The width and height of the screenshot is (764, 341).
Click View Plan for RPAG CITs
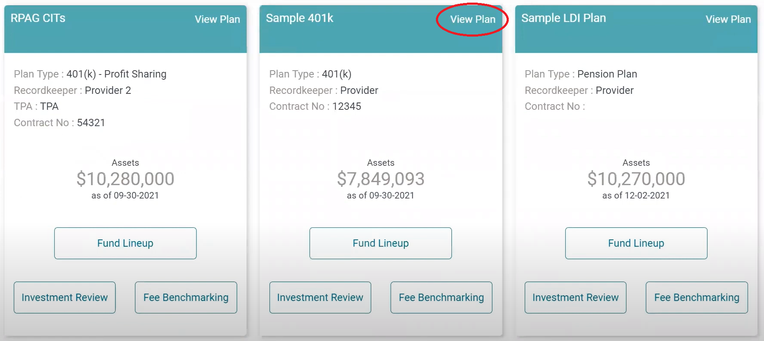218,19
